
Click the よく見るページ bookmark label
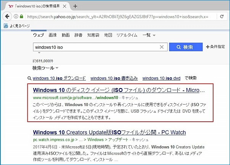[19, 26]
